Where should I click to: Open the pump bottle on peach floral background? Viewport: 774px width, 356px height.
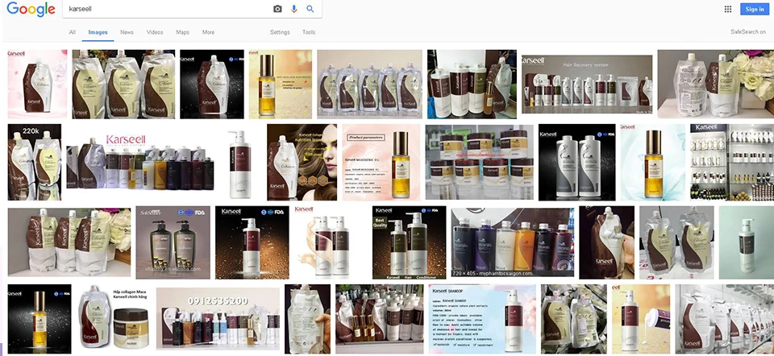[641, 318]
